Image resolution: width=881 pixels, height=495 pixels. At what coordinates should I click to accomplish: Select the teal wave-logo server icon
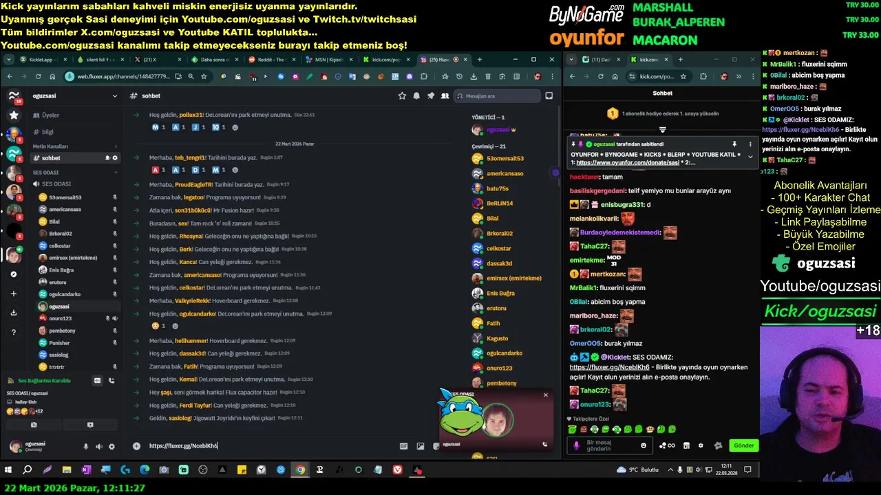click(x=14, y=154)
